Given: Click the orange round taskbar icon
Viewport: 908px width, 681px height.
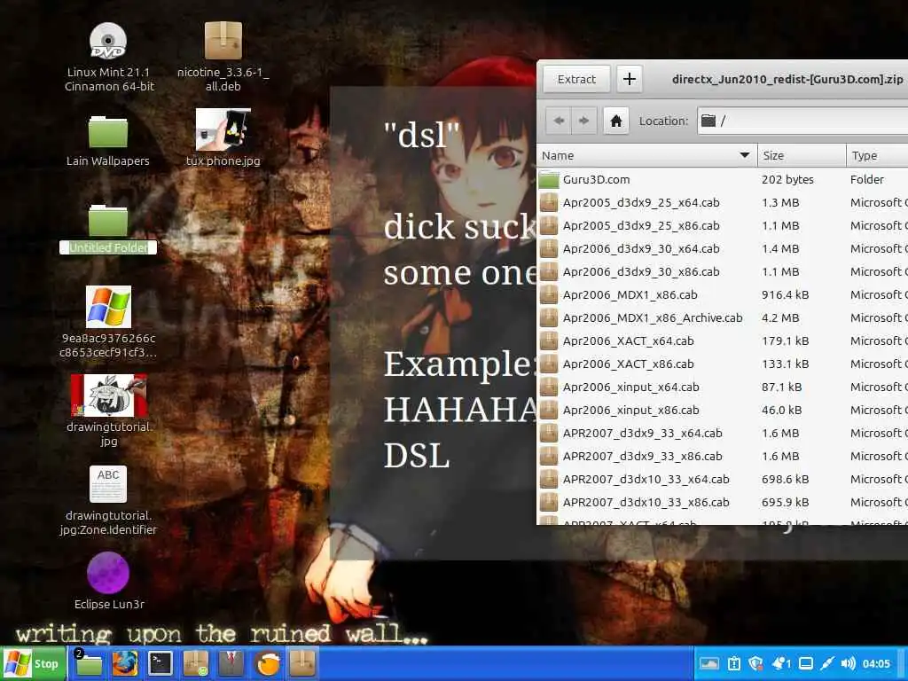Looking at the screenshot, I should (x=268, y=663).
